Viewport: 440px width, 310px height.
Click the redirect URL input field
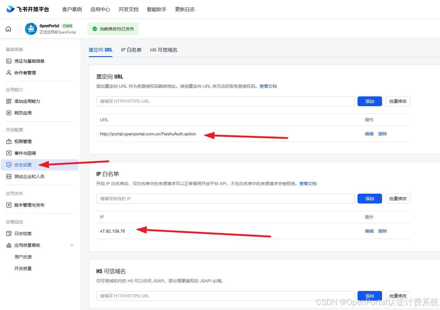[226, 101]
